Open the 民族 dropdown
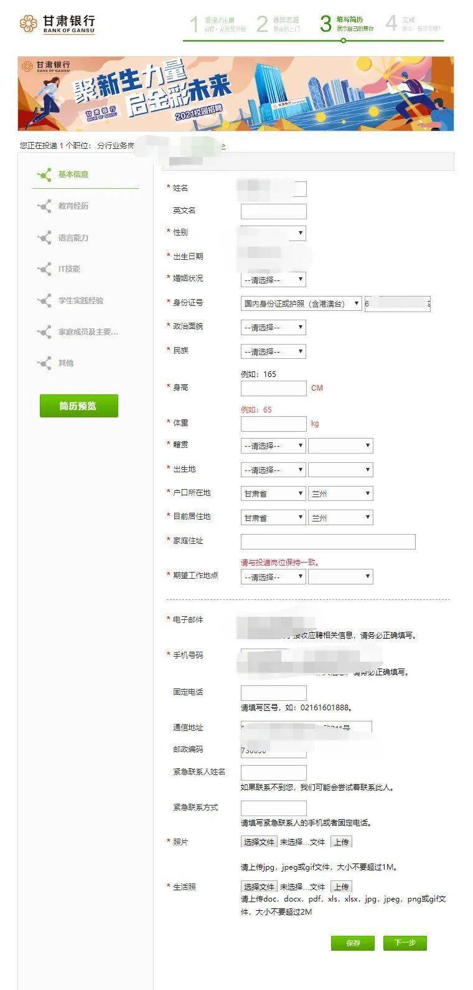The height and width of the screenshot is (990, 473). point(273,351)
